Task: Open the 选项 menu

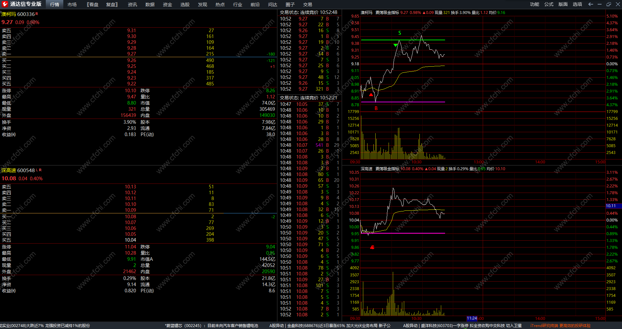Action: (577, 4)
